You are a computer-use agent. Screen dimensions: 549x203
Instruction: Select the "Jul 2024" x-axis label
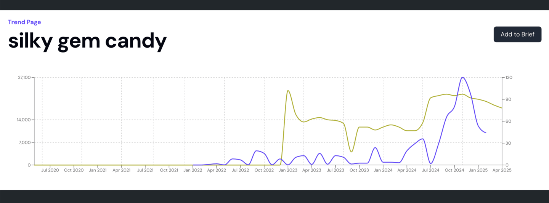pyautogui.click(x=430, y=170)
